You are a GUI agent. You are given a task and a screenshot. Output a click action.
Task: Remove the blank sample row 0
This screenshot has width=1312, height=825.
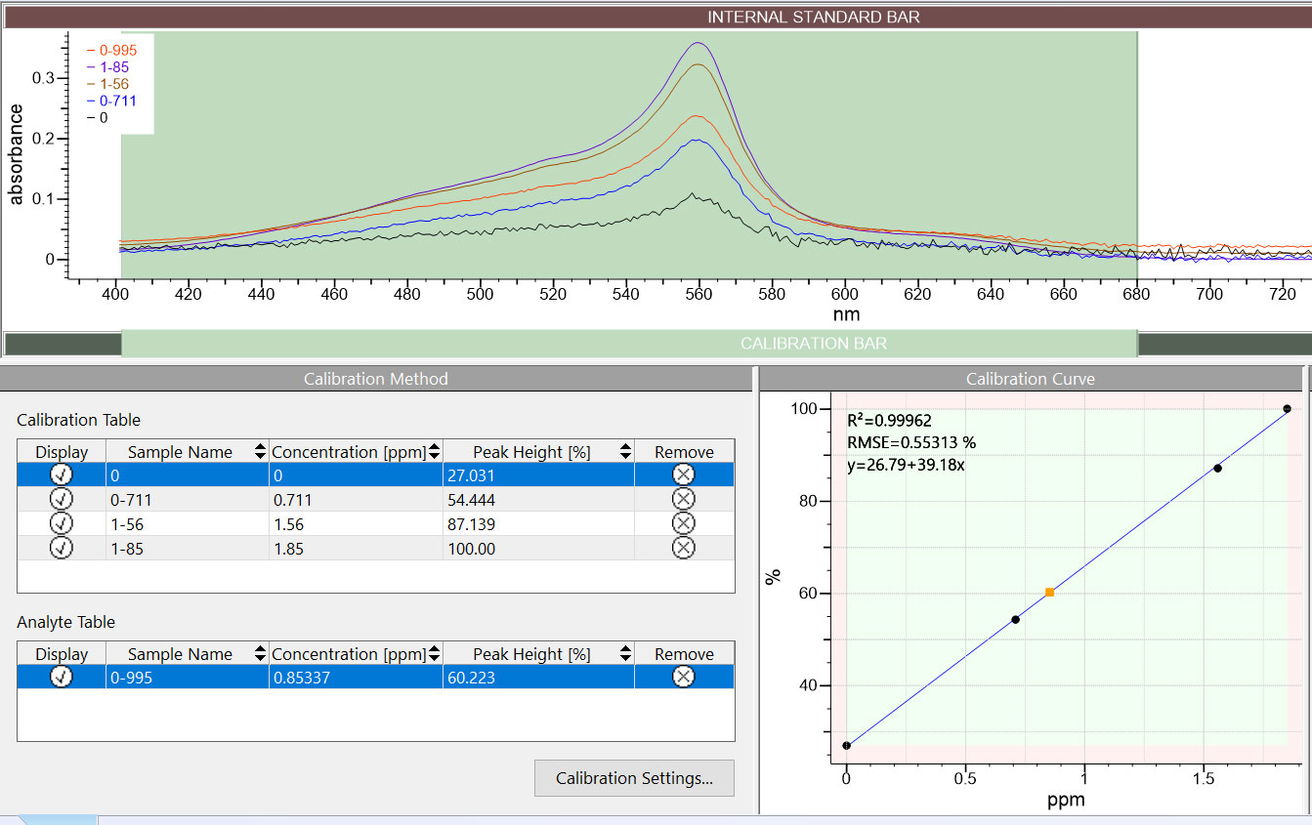click(x=684, y=474)
